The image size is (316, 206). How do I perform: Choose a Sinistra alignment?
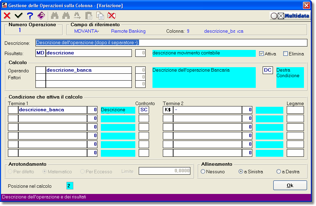[241, 172]
